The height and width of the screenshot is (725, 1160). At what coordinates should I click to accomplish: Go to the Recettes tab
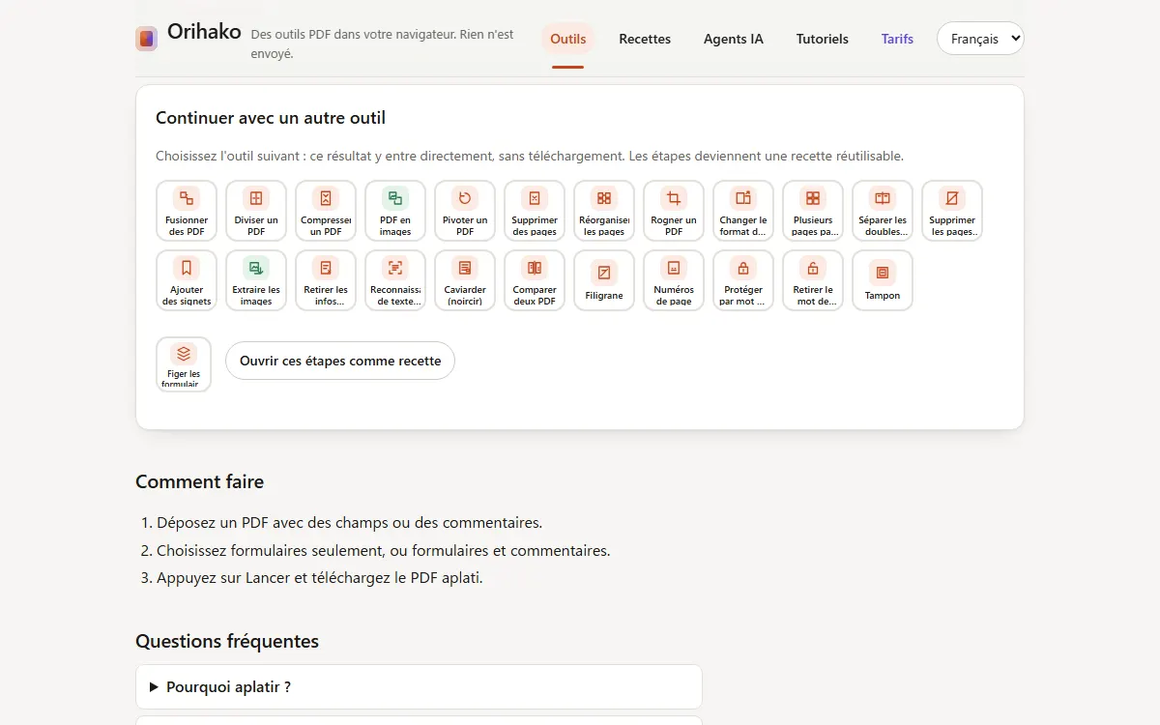645,39
